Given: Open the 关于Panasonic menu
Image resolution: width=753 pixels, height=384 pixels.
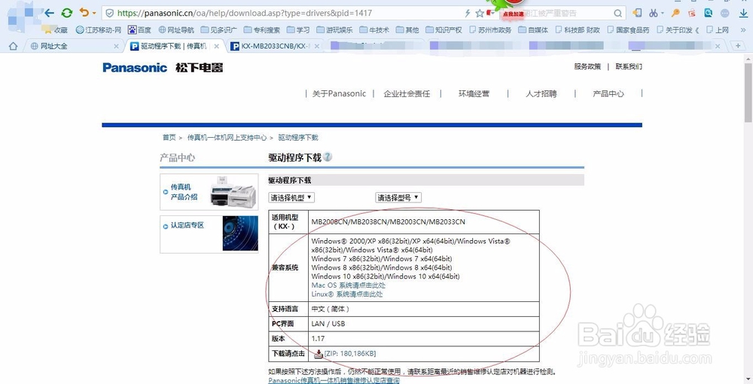Looking at the screenshot, I should tap(339, 93).
